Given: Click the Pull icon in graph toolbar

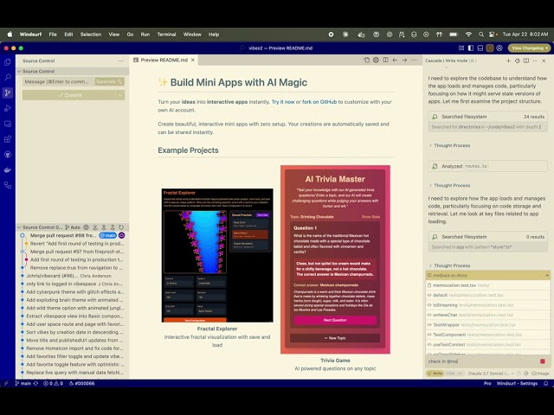Looking at the screenshot, I should pyautogui.click(x=104, y=227).
